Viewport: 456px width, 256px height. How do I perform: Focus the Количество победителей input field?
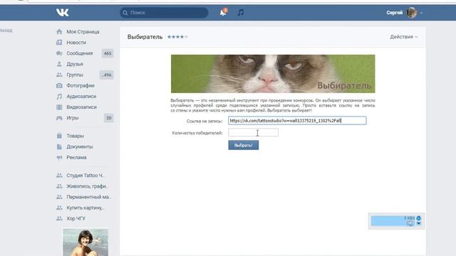coord(254,133)
